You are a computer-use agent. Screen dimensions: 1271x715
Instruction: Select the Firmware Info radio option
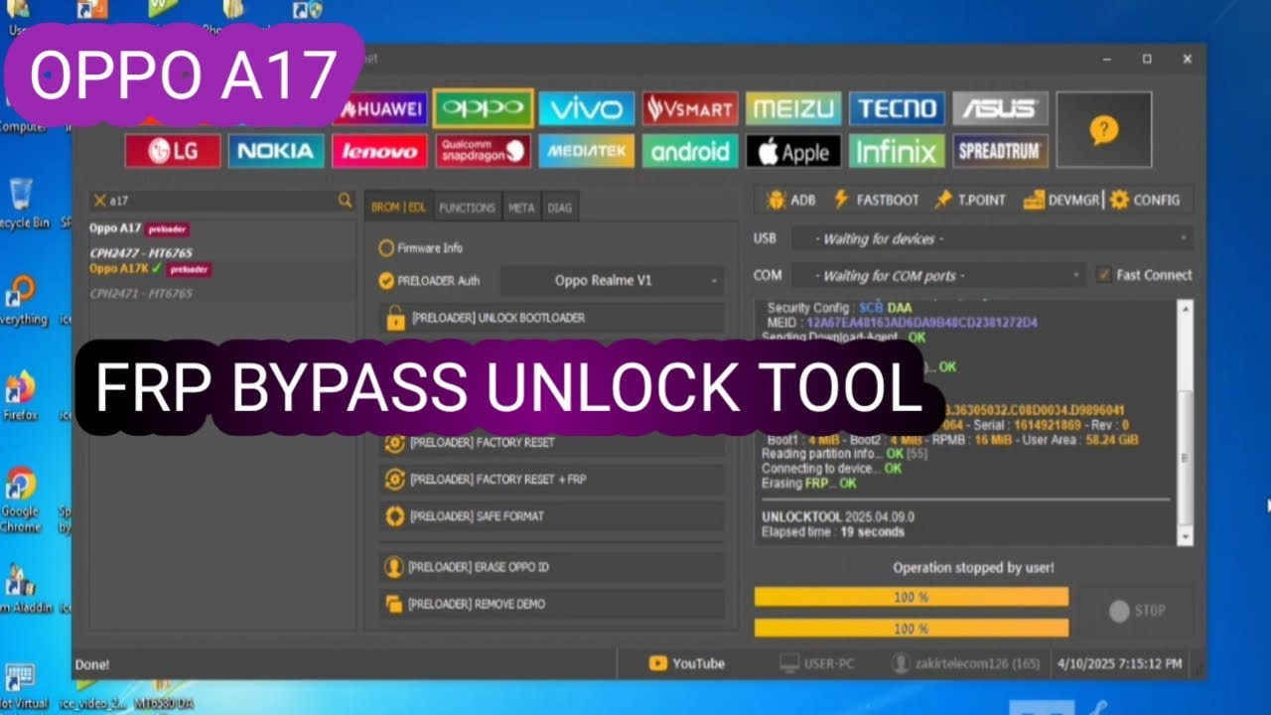coord(421,248)
